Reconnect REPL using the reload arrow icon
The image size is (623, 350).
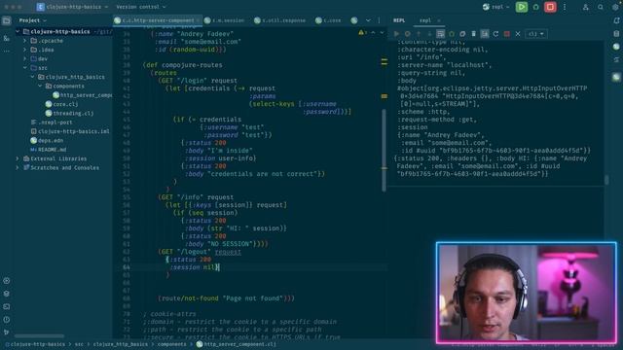coord(495,34)
